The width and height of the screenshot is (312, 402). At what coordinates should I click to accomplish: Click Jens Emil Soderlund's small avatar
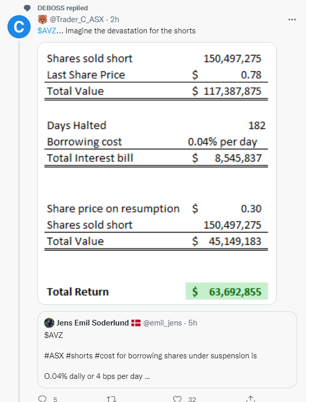[49, 323]
